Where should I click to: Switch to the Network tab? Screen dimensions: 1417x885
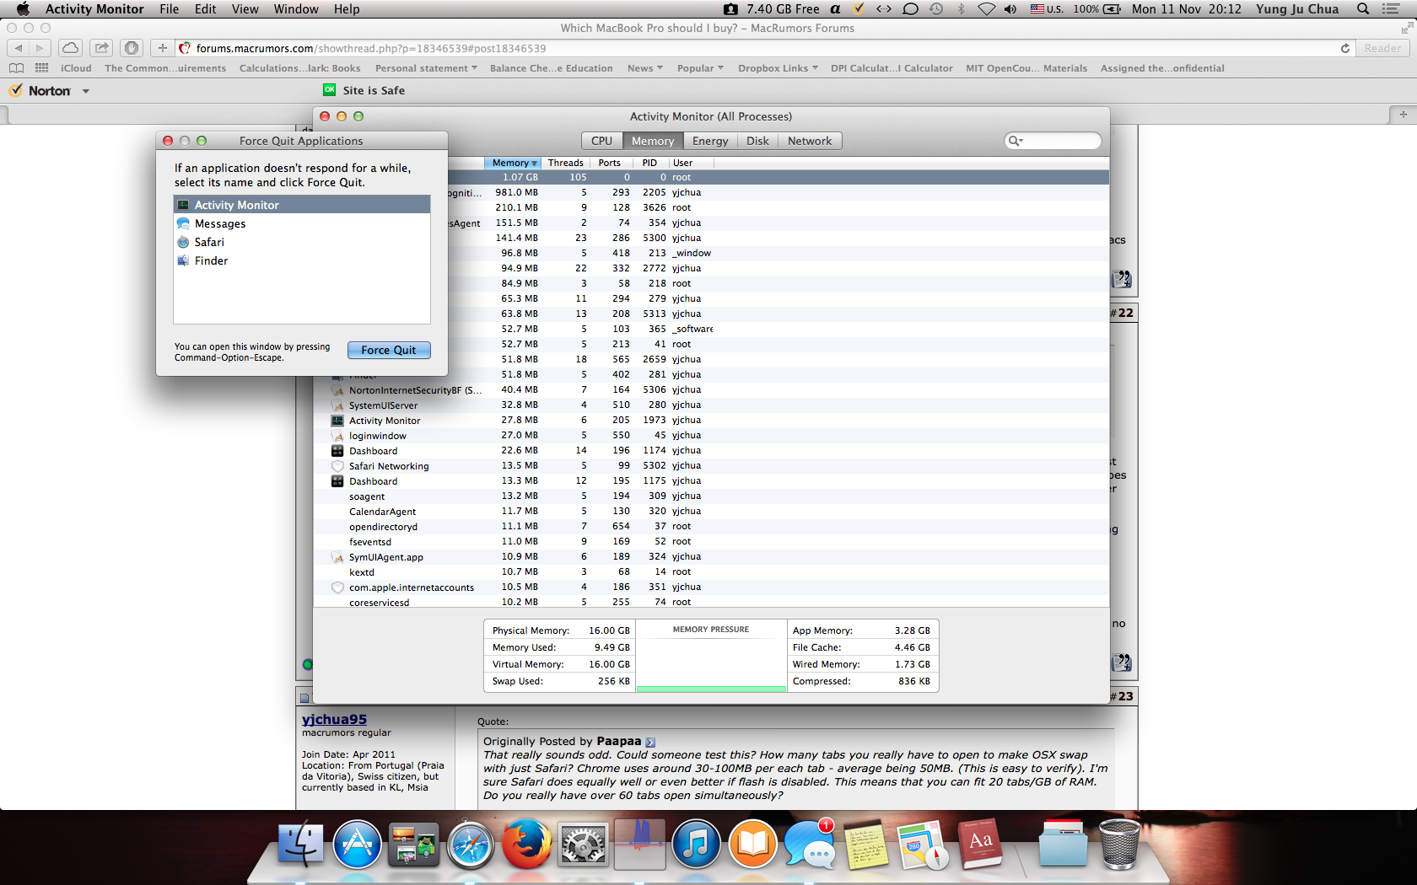click(810, 141)
